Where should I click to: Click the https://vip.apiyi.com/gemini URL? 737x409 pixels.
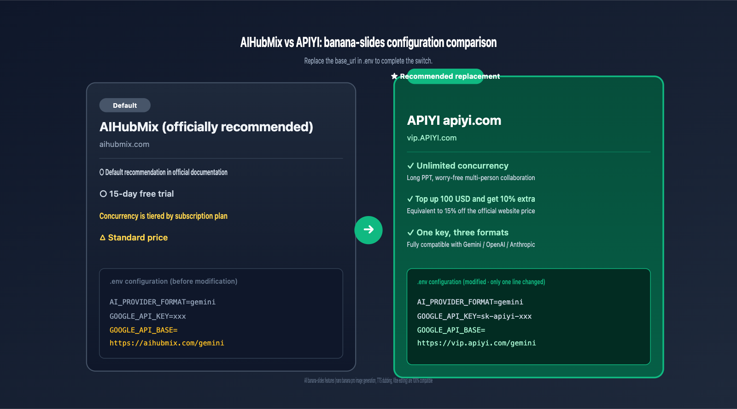(477, 343)
